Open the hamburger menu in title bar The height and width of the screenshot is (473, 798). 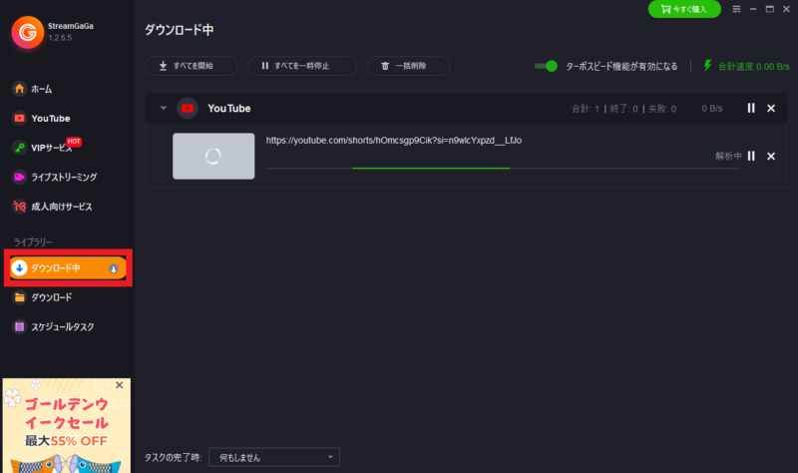point(736,9)
